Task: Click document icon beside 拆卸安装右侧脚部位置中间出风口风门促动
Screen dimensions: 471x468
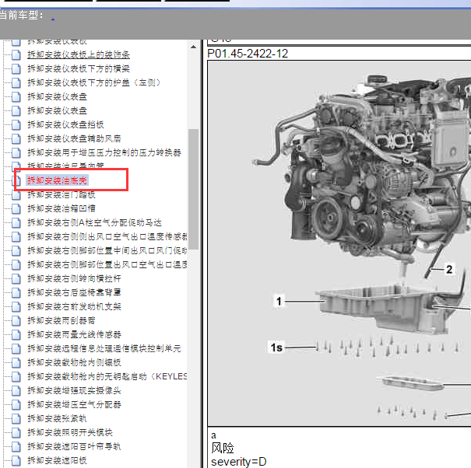Action: pyautogui.click(x=16, y=250)
